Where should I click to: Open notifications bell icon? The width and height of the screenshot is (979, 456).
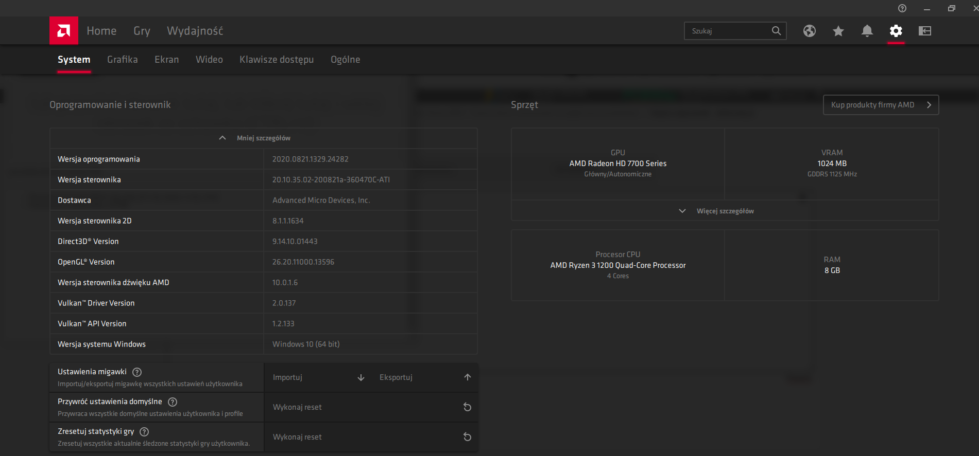coord(867,31)
